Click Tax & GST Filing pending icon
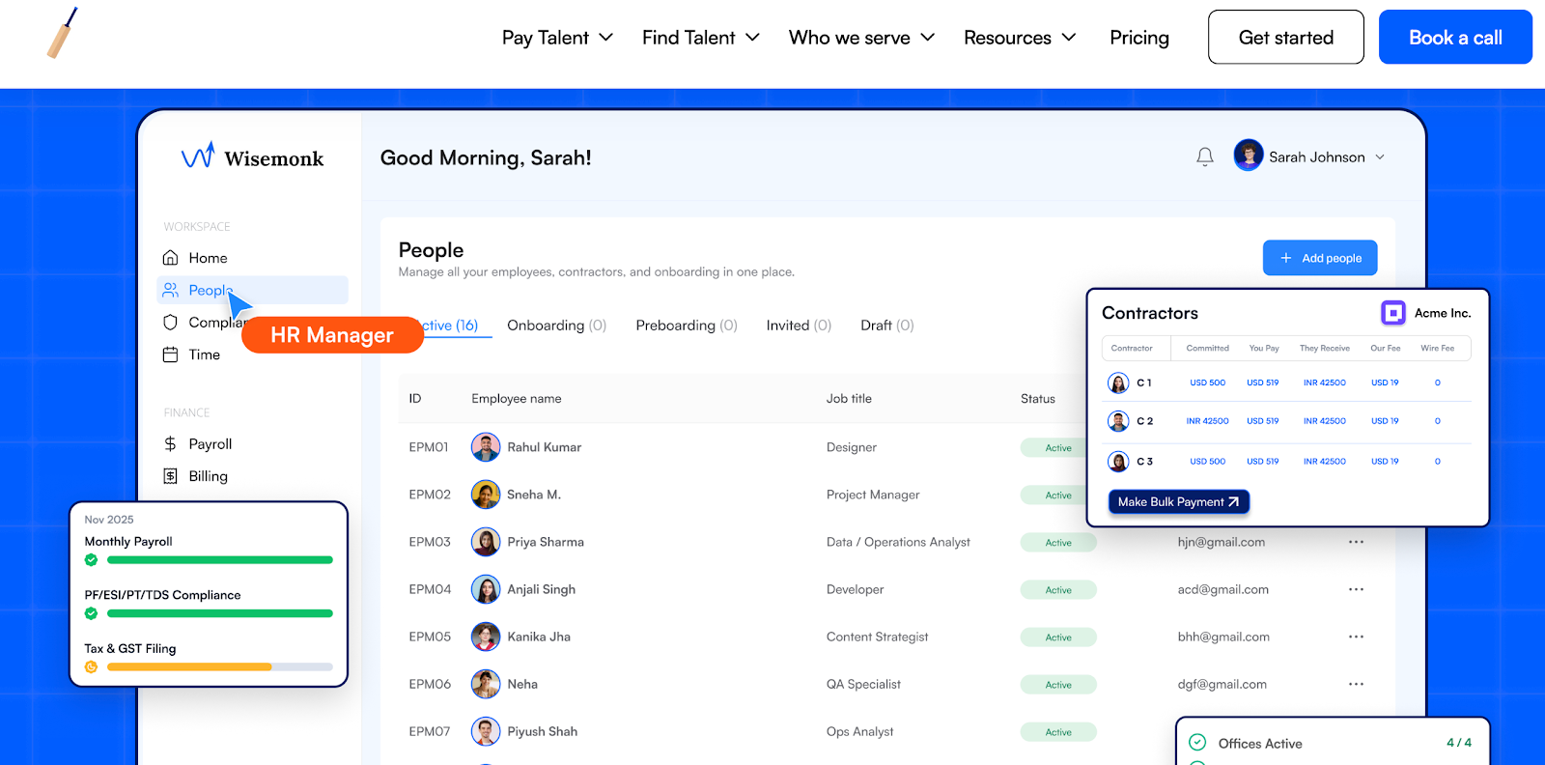Image resolution: width=1545 pixels, height=765 pixels. coord(92,666)
